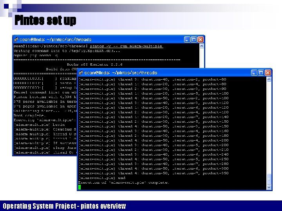Close the front terminal window
The height and width of the screenshot is (211, 282).
[x=268, y=73]
